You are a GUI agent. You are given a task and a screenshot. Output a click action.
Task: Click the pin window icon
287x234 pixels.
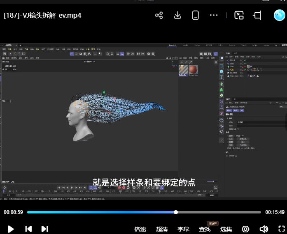click(x=257, y=16)
